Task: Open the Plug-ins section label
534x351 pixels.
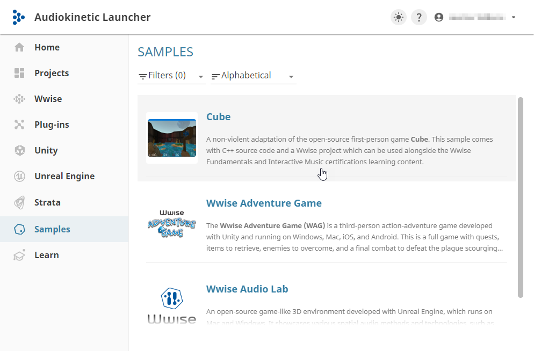Action: (52, 125)
